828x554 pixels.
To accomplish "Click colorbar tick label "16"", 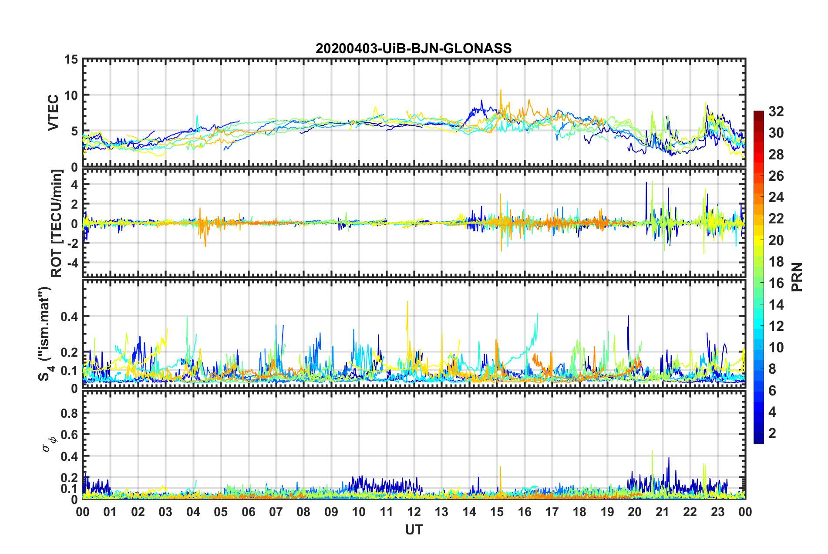I will point(776,283).
